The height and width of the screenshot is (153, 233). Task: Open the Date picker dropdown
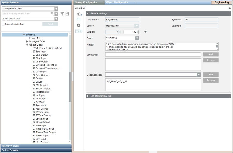(x=137, y=38)
